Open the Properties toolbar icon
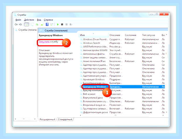 [x=32, y=25]
